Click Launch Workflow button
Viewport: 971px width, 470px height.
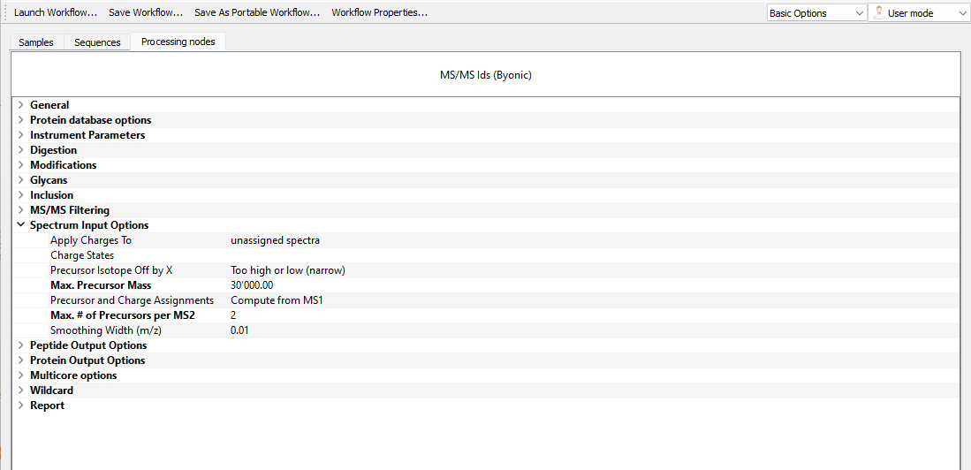tap(56, 12)
